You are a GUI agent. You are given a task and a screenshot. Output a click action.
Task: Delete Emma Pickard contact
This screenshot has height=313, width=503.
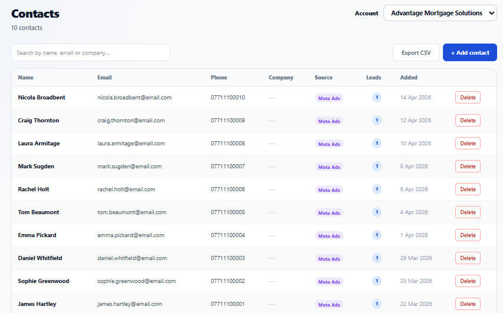[x=468, y=235]
